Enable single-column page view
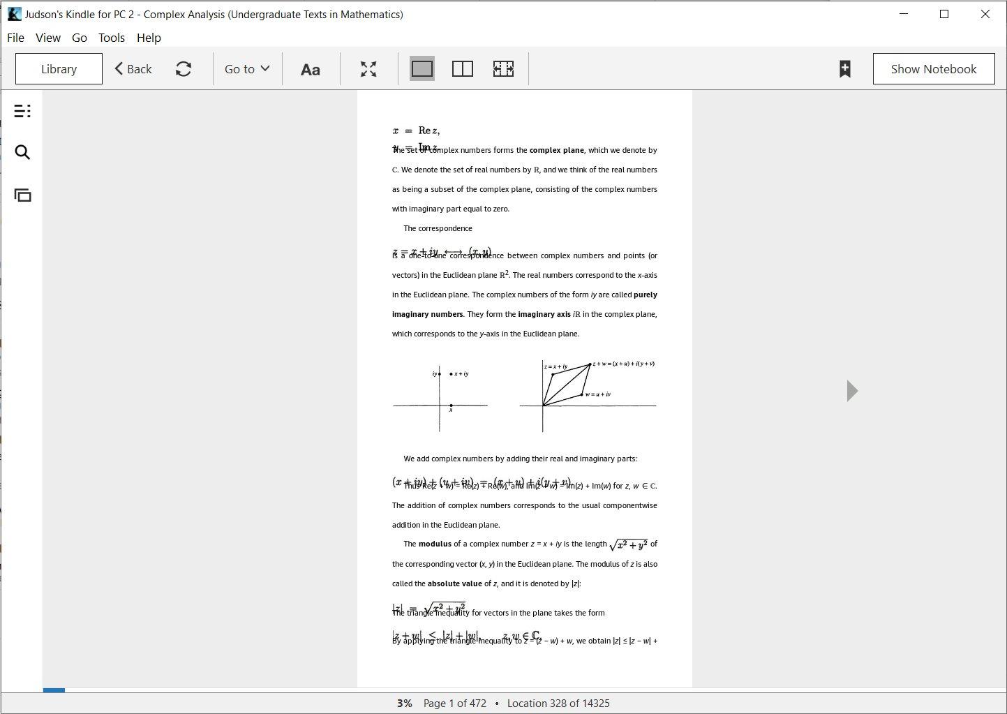The width and height of the screenshot is (1007, 714). [x=422, y=68]
